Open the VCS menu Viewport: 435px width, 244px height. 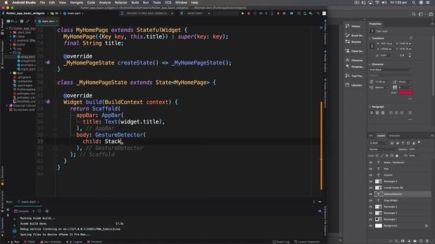[x=168, y=3]
